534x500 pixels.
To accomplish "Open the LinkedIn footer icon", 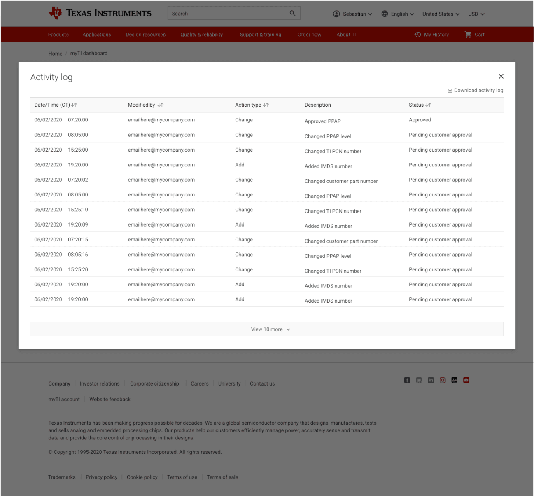I will pyautogui.click(x=431, y=380).
